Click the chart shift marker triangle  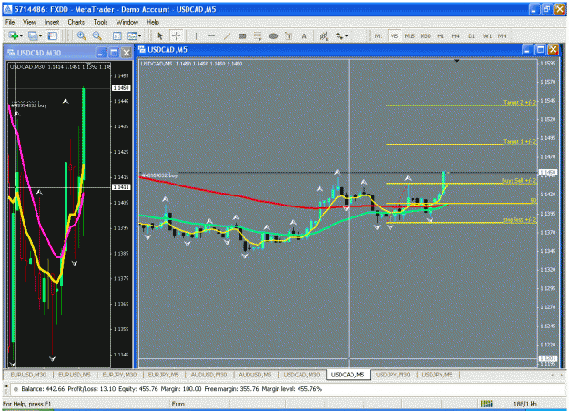pos(457,61)
